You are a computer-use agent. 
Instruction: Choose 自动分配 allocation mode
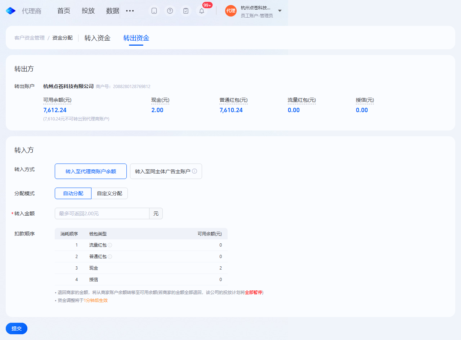click(x=73, y=193)
